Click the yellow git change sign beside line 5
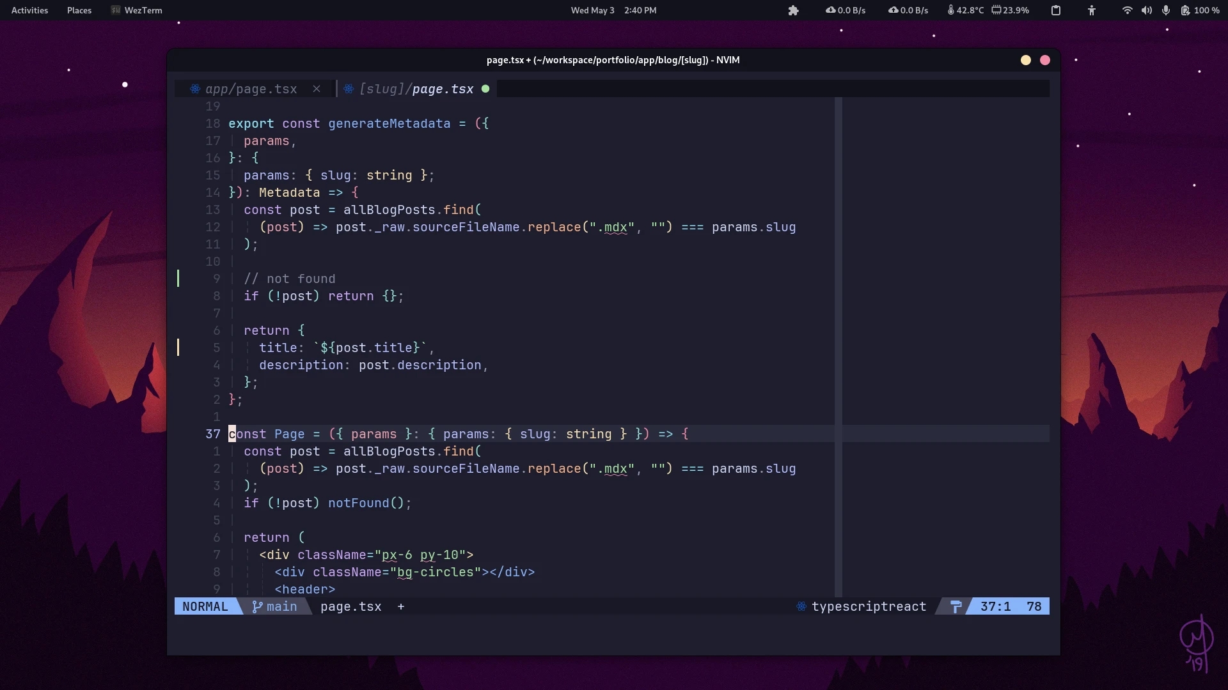The image size is (1228, 690). pyautogui.click(x=178, y=348)
